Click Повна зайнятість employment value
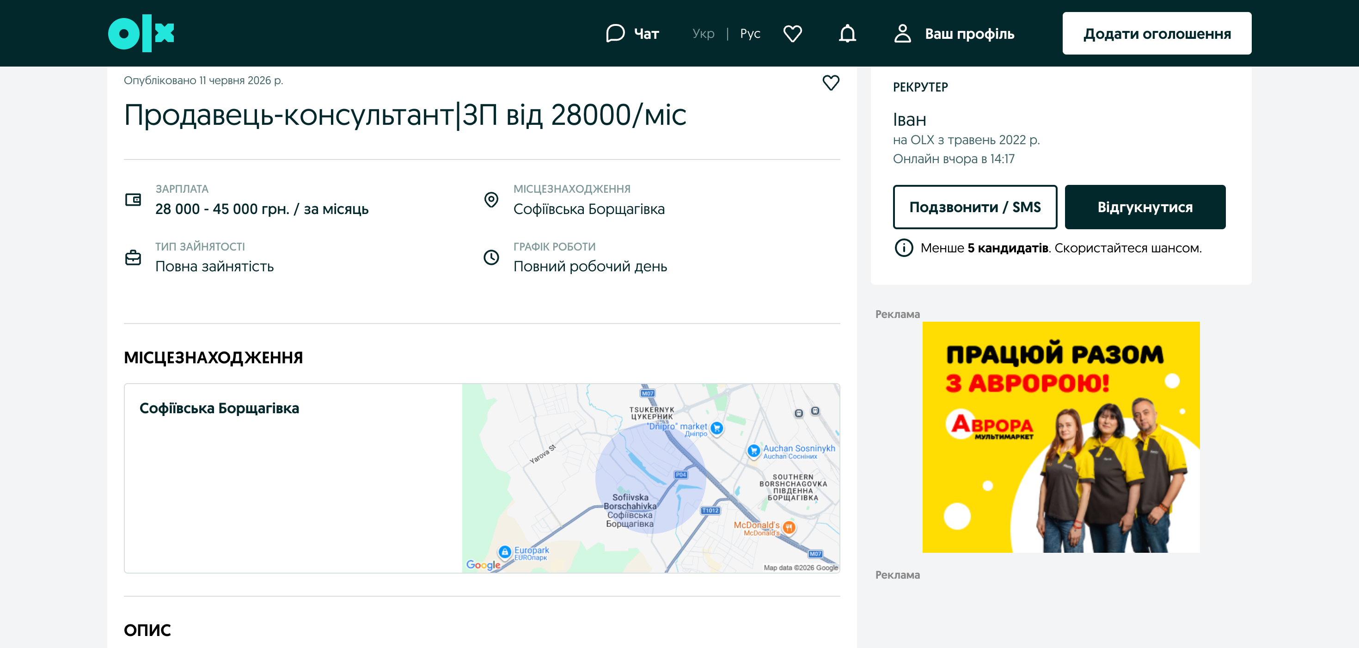The height and width of the screenshot is (648, 1359). tap(214, 267)
